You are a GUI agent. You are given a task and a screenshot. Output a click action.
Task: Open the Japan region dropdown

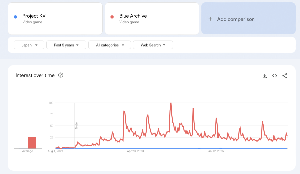point(29,45)
